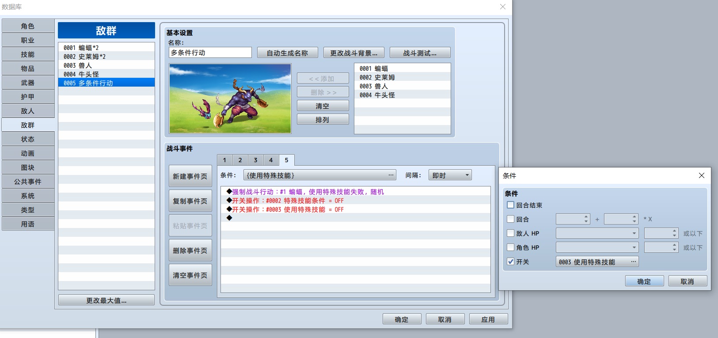Open condition selector {使用特殊技能}
Screen dimensions: 718x338
pos(319,175)
